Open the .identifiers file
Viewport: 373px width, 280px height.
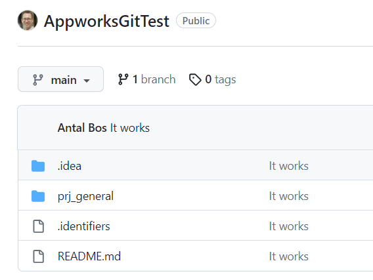[84, 226]
